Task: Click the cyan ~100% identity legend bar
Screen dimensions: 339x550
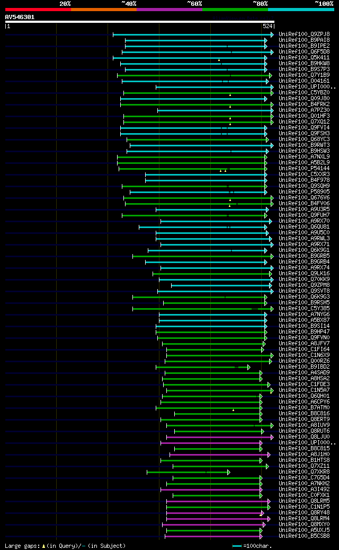Action: point(301,10)
